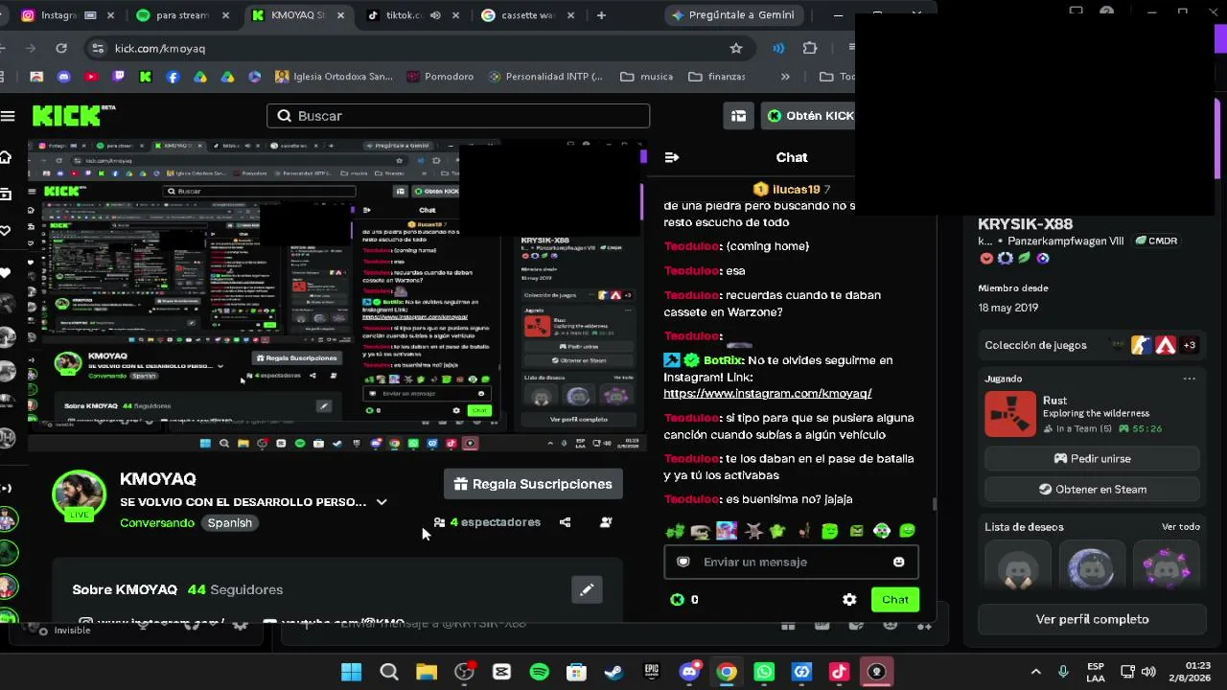The width and height of the screenshot is (1227, 690).
Task: Toggle the microphone icon in the system tray
Action: (1063, 672)
